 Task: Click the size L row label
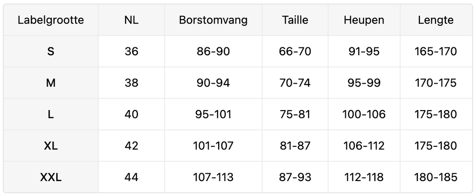[x=51, y=114]
